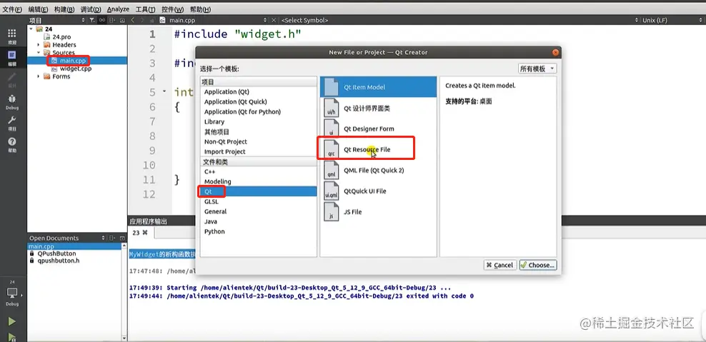Open the 调试(D) menu
This screenshot has height=342, width=706.
91,9
